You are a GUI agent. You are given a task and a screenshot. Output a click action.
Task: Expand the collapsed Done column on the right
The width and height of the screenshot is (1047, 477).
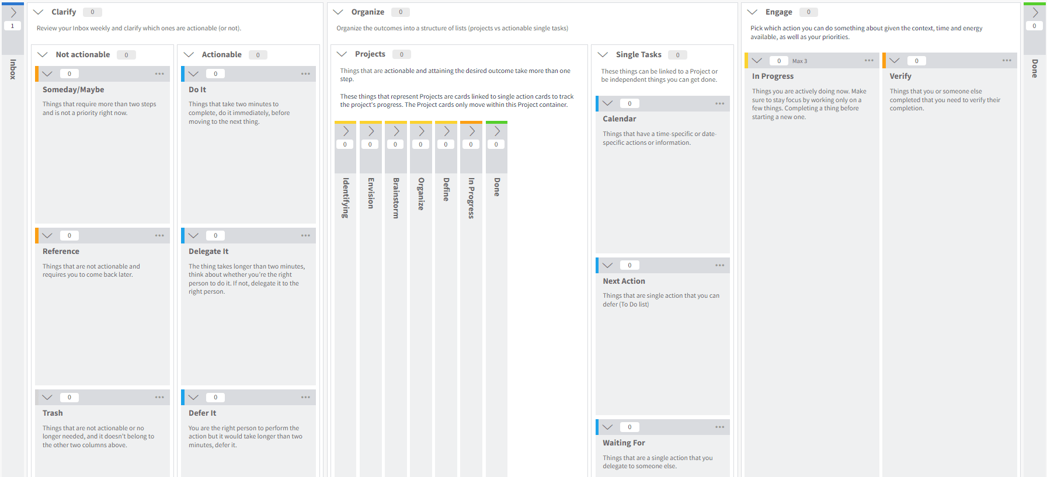[1035, 12]
